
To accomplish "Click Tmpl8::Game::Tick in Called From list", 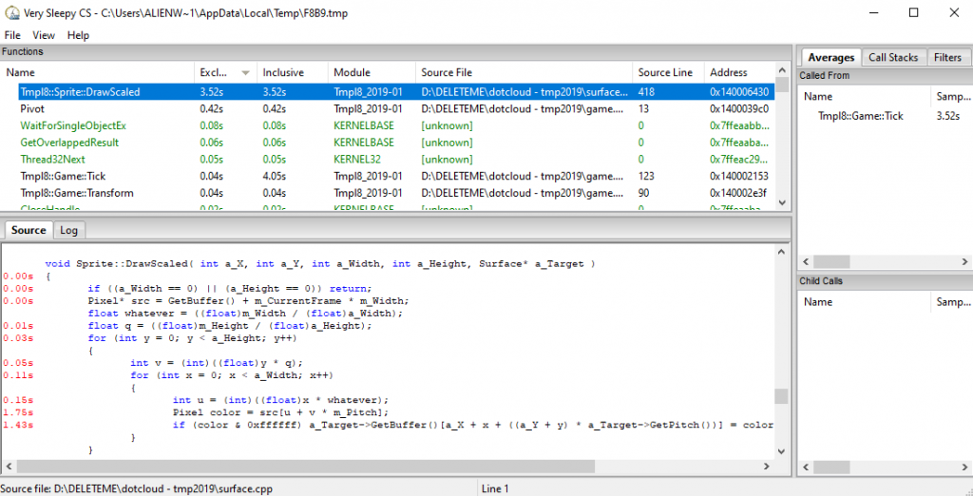I will pos(860,116).
